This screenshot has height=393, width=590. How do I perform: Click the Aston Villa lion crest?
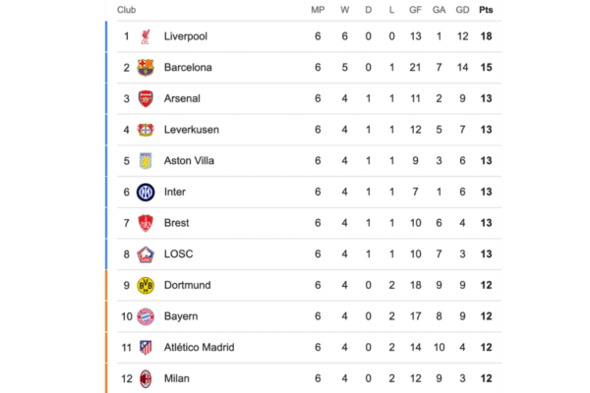(x=146, y=161)
